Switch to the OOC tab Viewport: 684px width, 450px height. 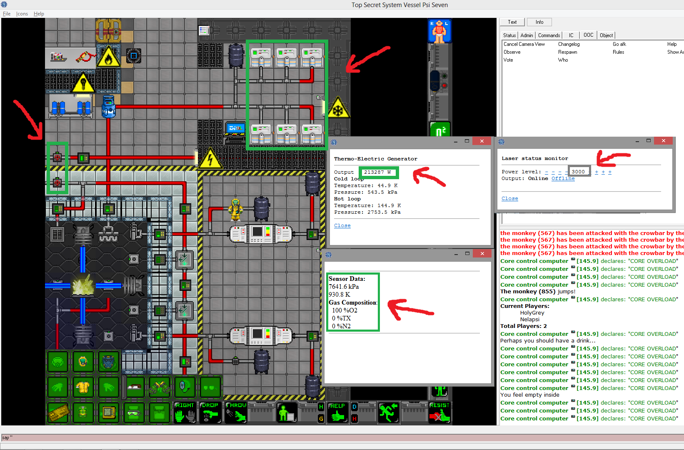tap(588, 35)
